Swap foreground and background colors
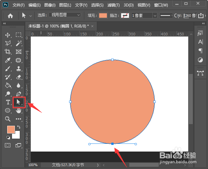The width and height of the screenshot is (208, 169). click(19, 127)
